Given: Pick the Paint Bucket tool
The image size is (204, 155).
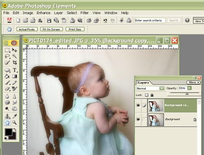Looking at the screenshot, I should 7,76.
